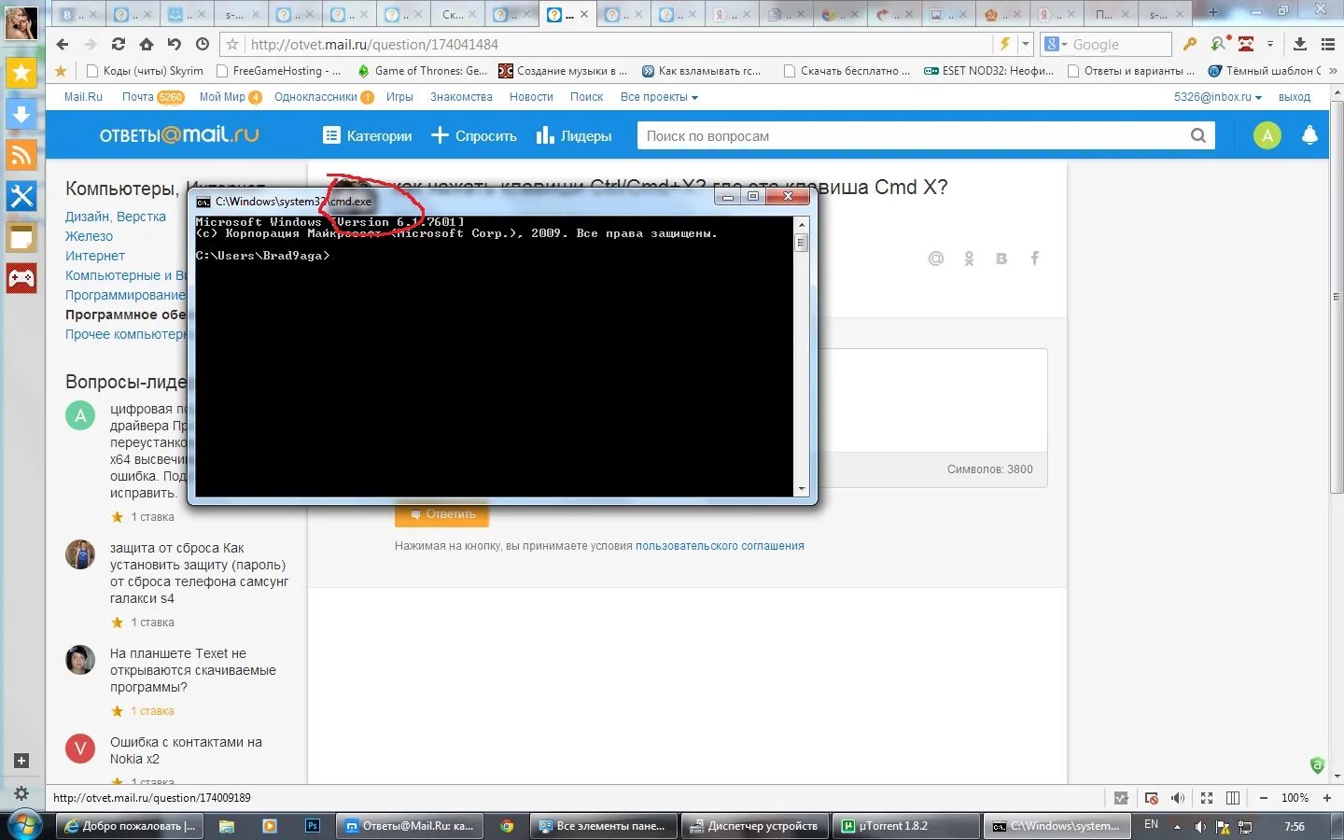Image resolution: width=1344 pixels, height=840 pixels.
Task: Open 'Создание музыки' bookmark
Action: pyautogui.click(x=563, y=71)
